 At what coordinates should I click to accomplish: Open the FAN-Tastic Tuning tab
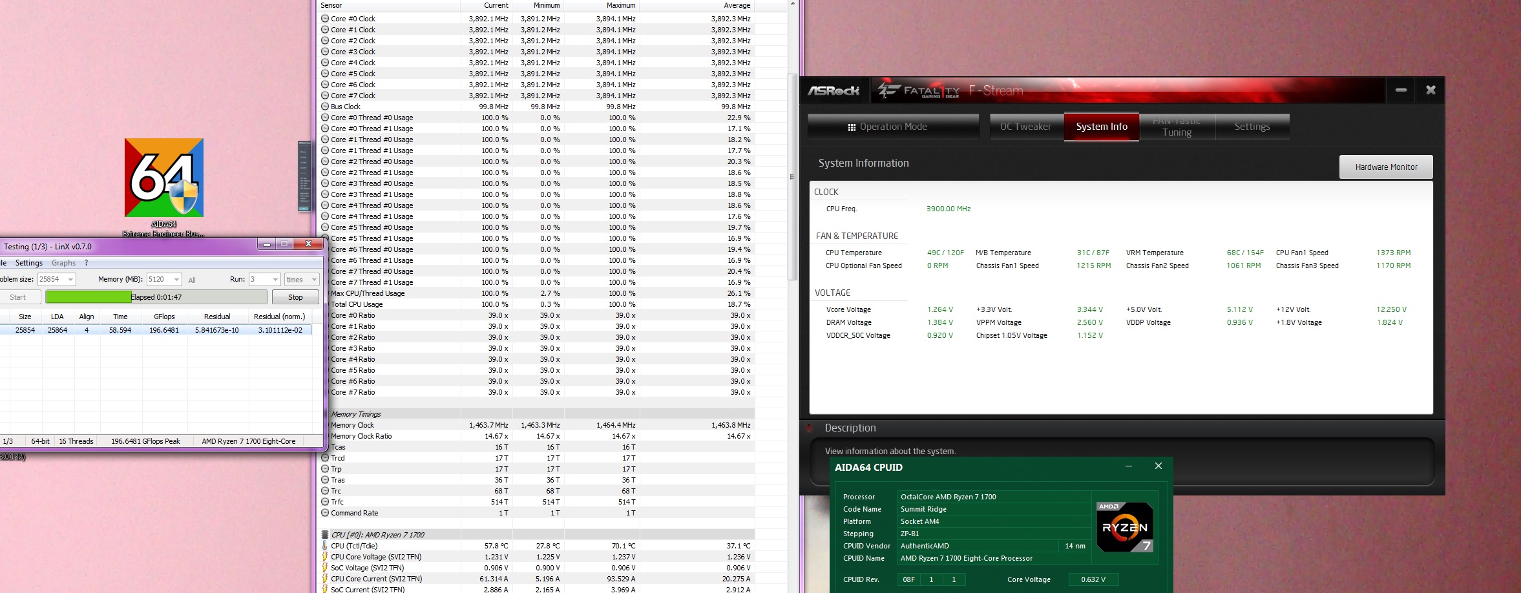tap(1177, 127)
